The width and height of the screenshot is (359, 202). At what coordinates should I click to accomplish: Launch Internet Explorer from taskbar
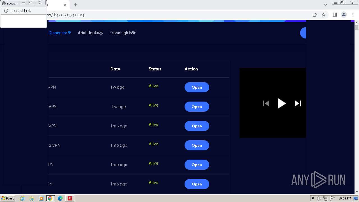22,198
